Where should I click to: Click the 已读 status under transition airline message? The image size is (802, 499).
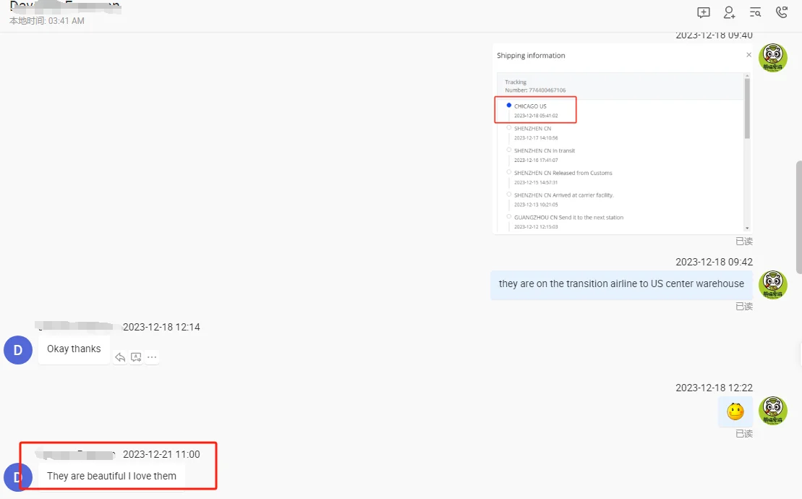(x=744, y=307)
